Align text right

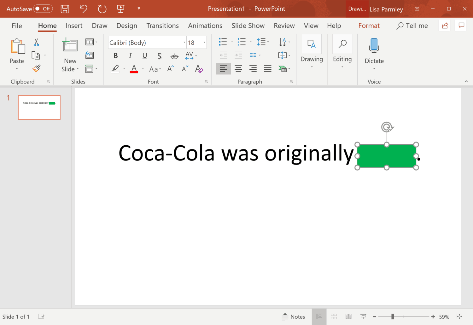[253, 68]
